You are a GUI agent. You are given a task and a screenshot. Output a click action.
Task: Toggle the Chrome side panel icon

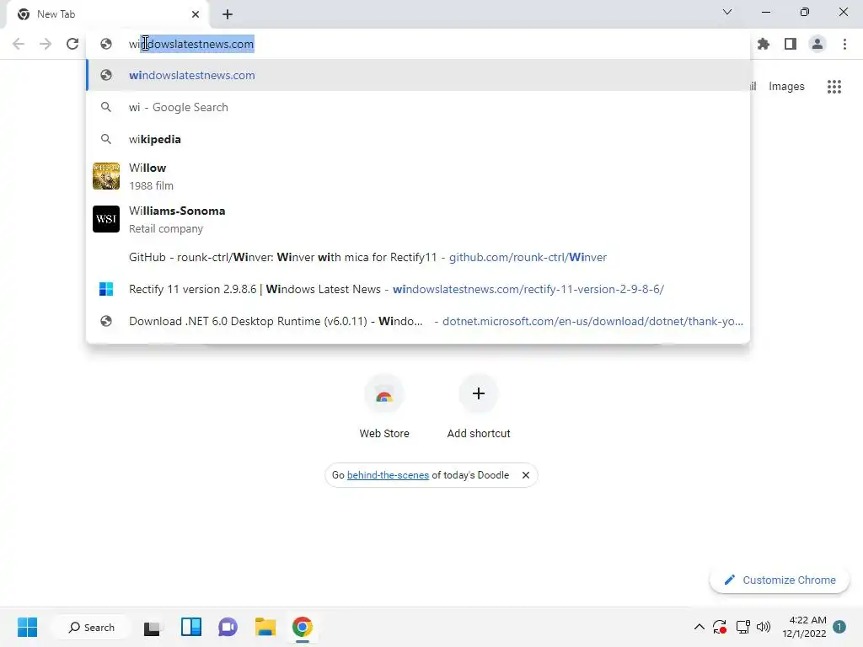[791, 44]
